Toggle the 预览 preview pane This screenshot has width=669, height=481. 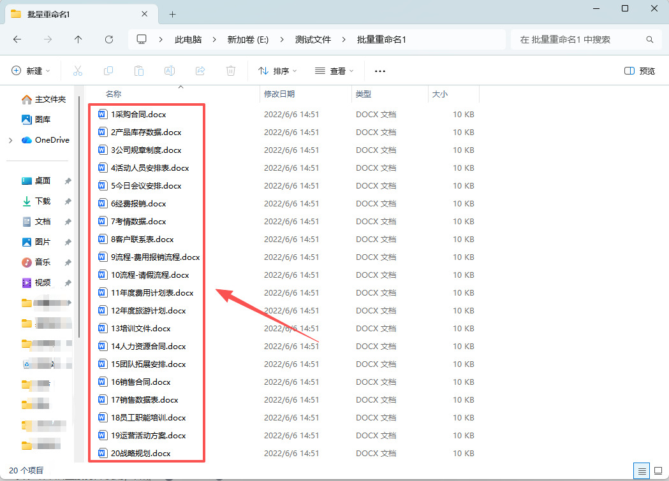[639, 71]
